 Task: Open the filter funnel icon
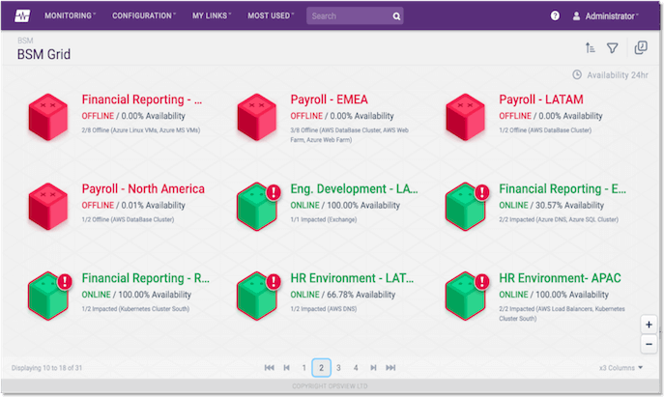pyautogui.click(x=612, y=48)
